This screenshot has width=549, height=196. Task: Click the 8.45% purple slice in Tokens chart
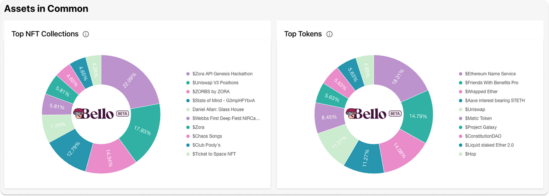click(x=330, y=116)
